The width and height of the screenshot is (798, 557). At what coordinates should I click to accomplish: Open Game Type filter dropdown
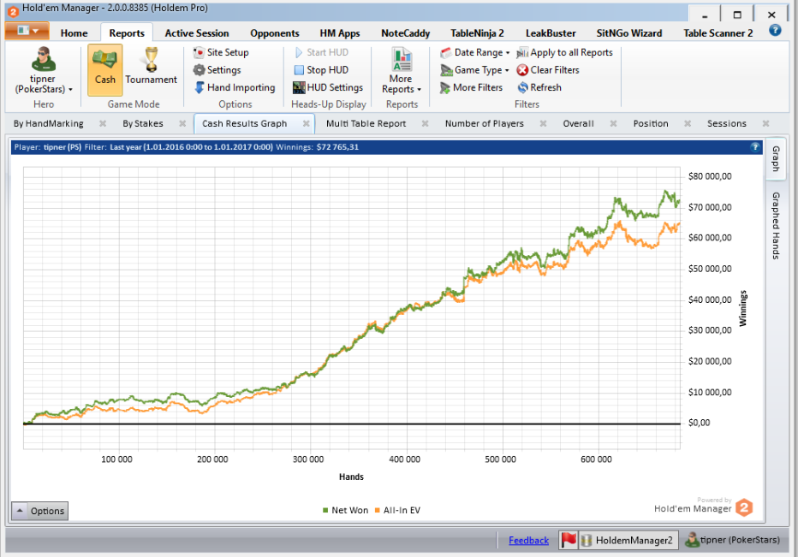coord(475,70)
